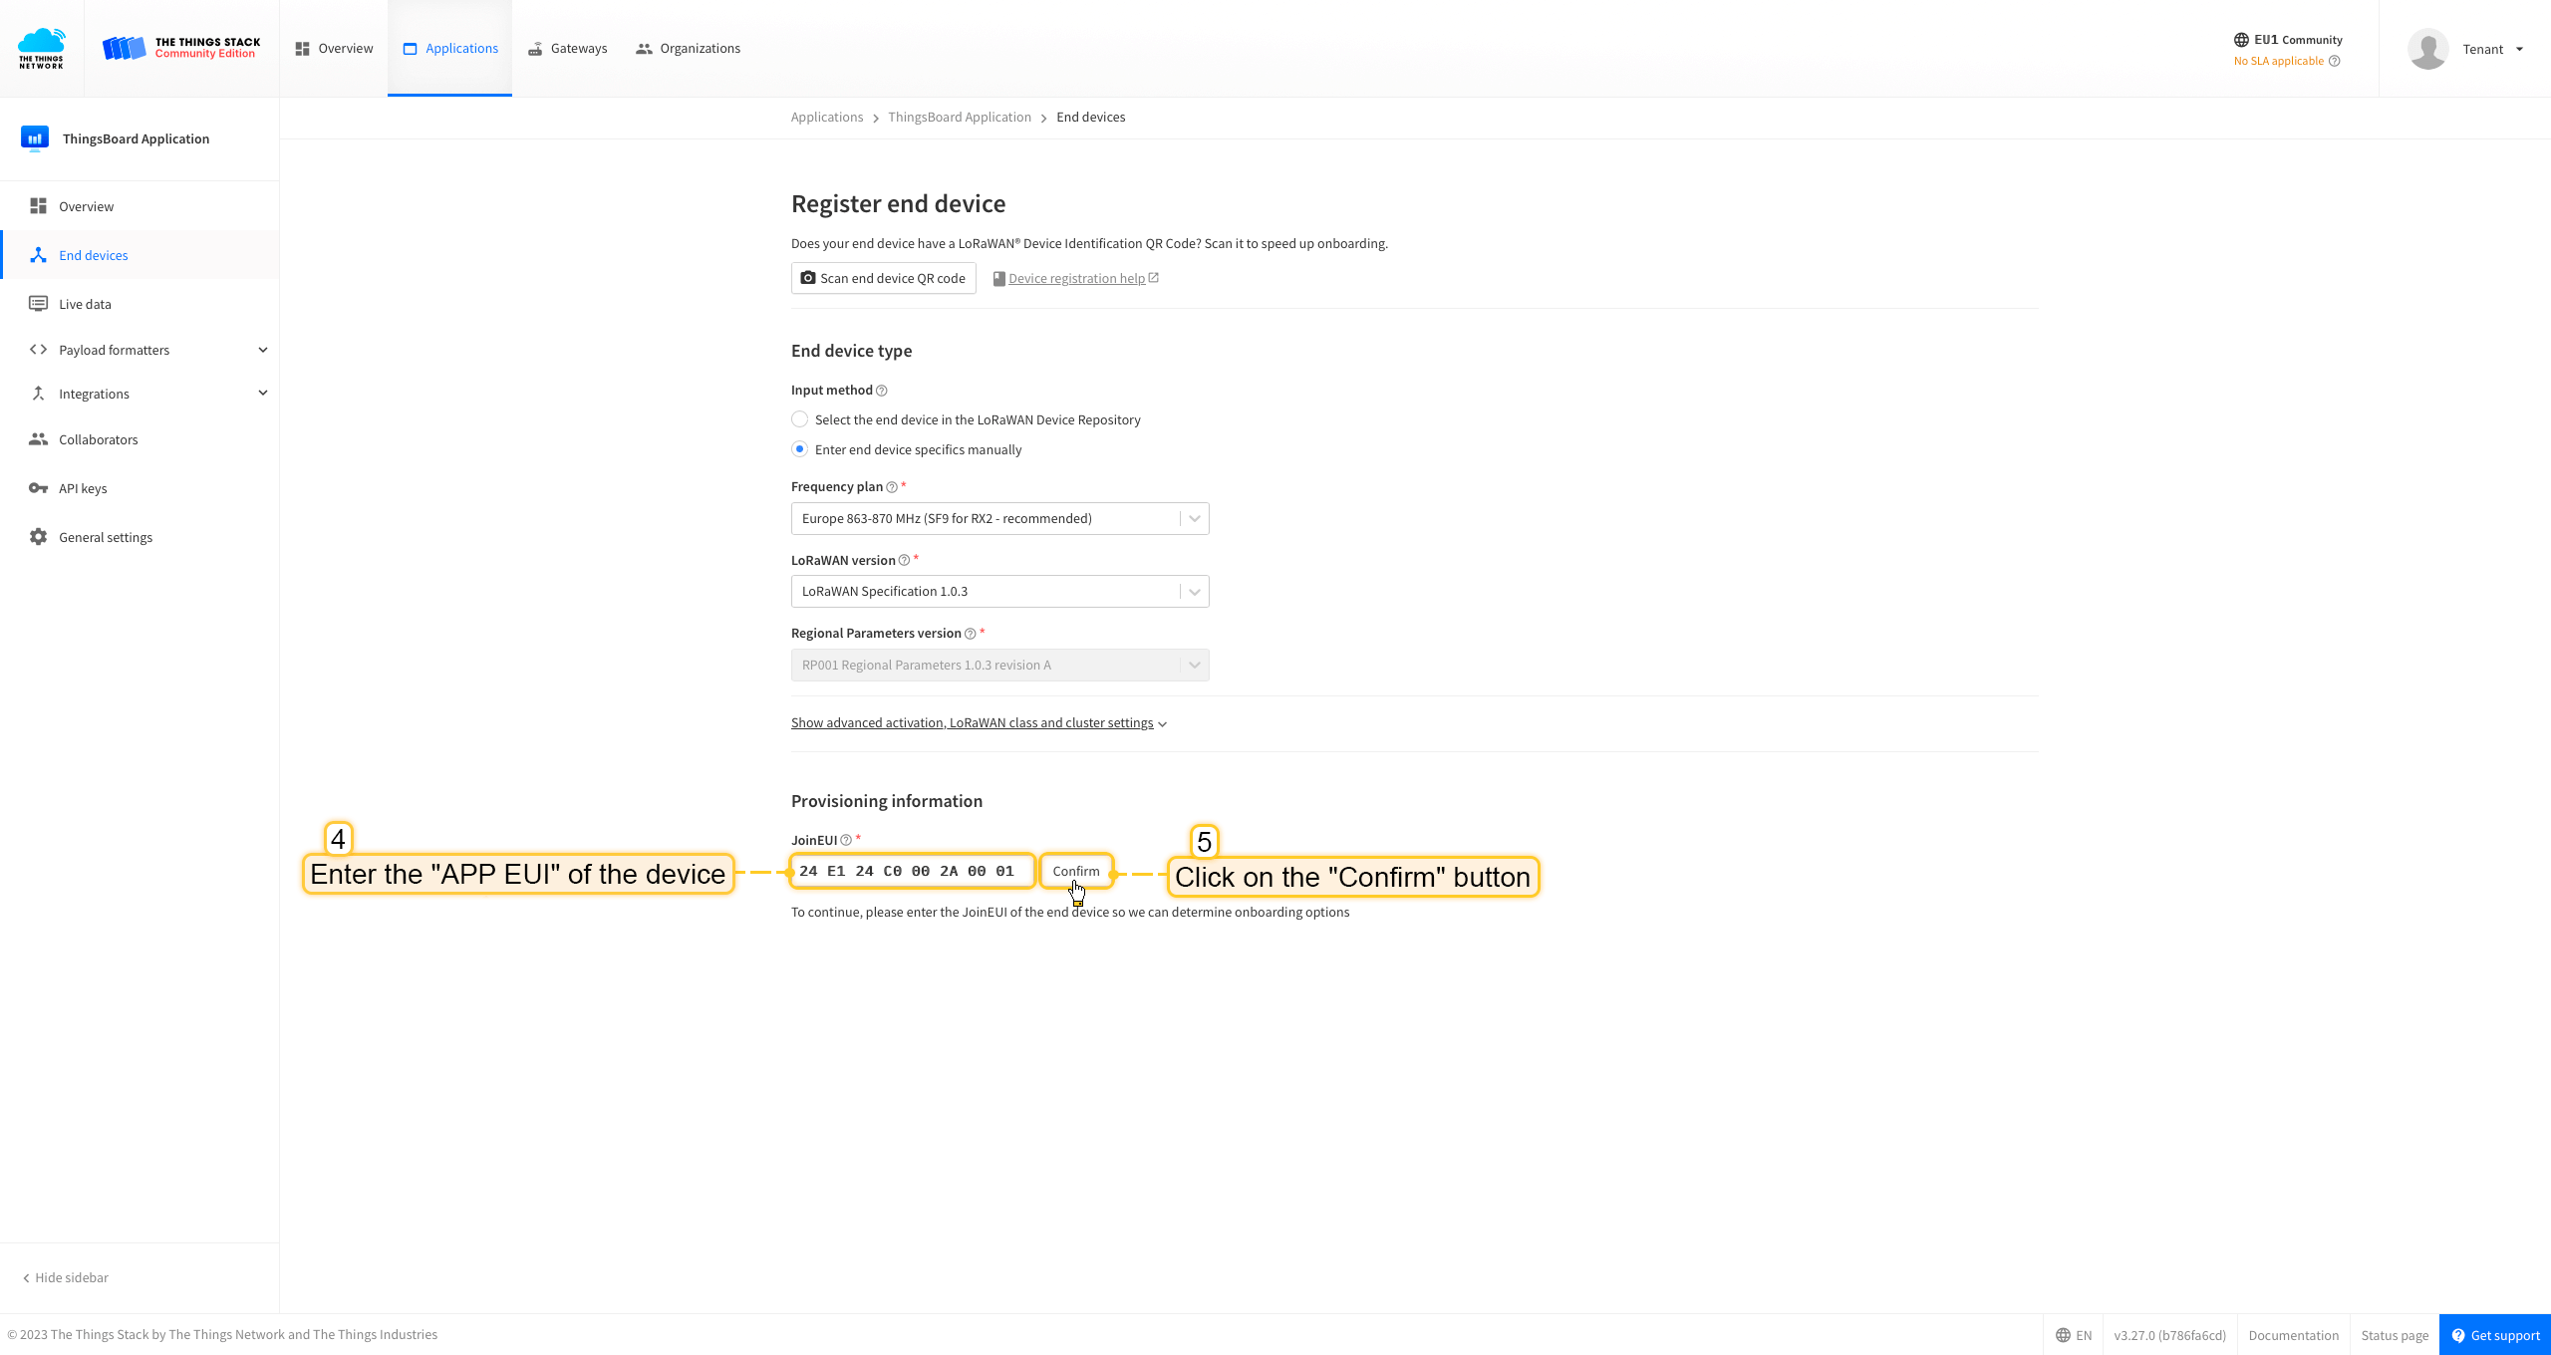Screen dimensions: 2551x1355
Task: Open the API keys section
Action: pyautogui.click(x=83, y=488)
